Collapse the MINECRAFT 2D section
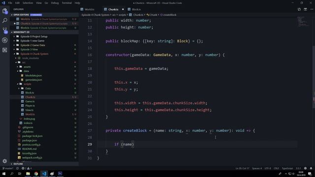The width and height of the screenshot is (315, 177). click(21, 32)
